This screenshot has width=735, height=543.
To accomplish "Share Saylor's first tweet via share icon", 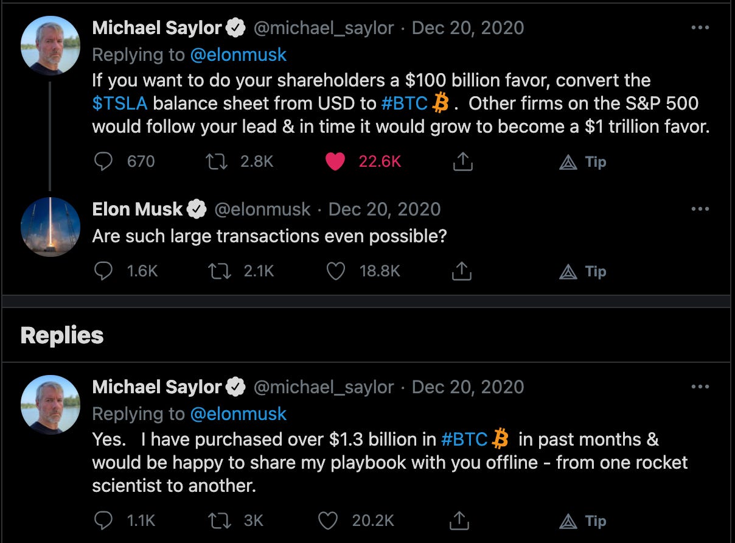I will click(462, 161).
